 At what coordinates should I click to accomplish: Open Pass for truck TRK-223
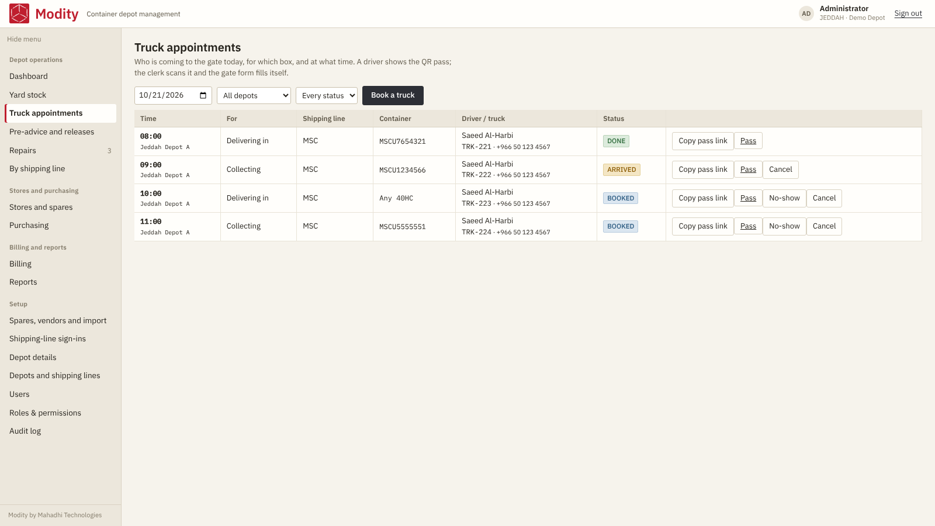point(748,198)
